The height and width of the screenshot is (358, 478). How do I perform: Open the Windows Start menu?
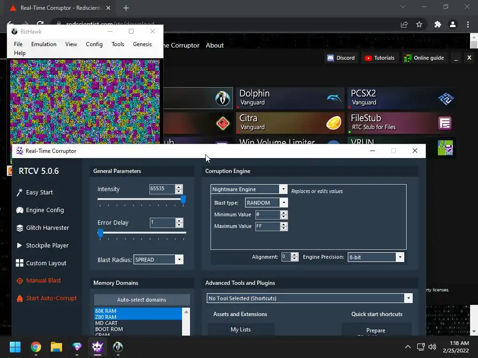[x=15, y=347]
